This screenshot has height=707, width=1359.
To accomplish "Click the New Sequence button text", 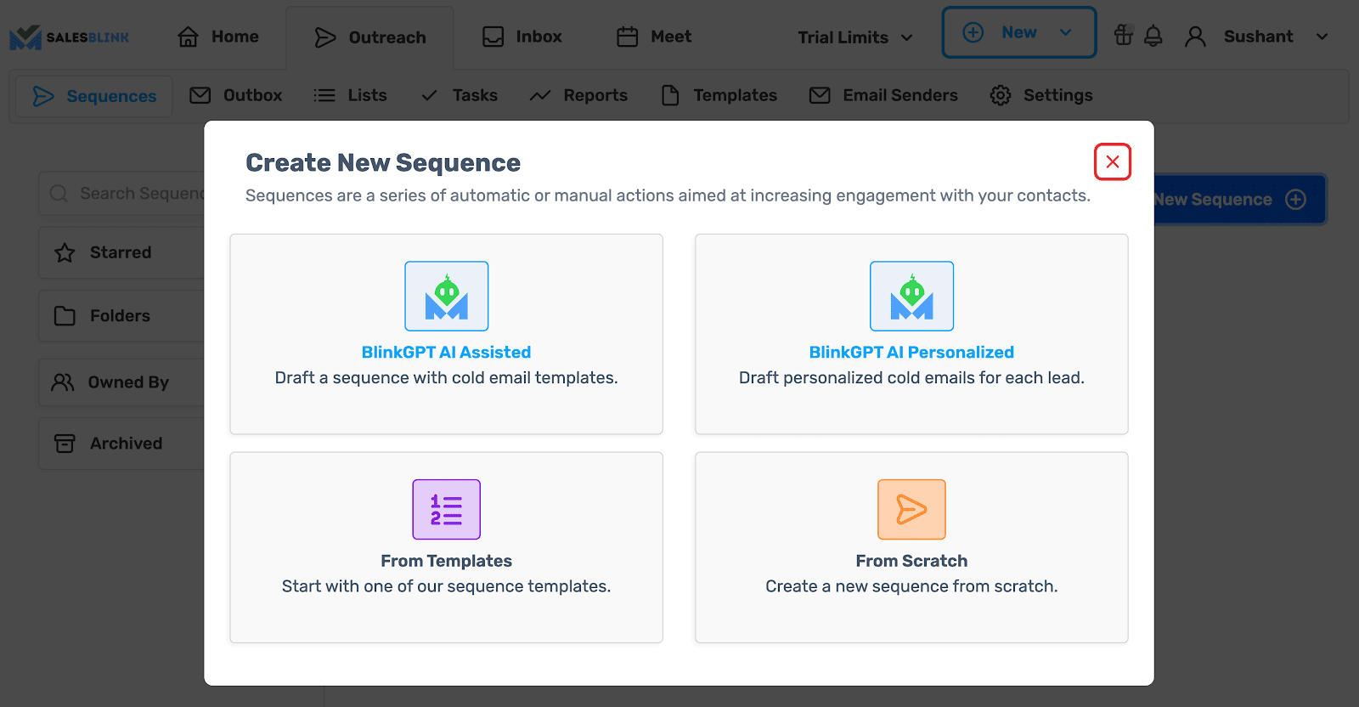I will click(x=1213, y=200).
